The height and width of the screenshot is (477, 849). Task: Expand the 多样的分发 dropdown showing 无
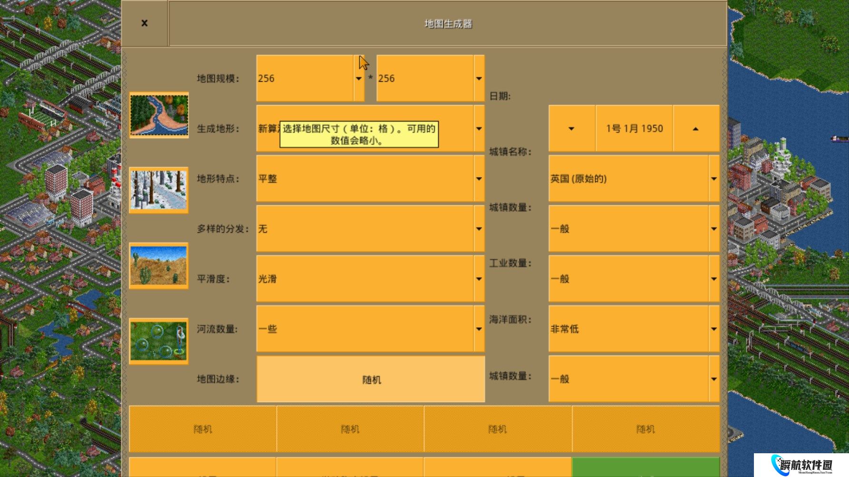point(370,229)
